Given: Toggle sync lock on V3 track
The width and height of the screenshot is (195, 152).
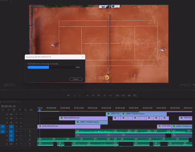Looking at the screenshot, I should 16,118.
